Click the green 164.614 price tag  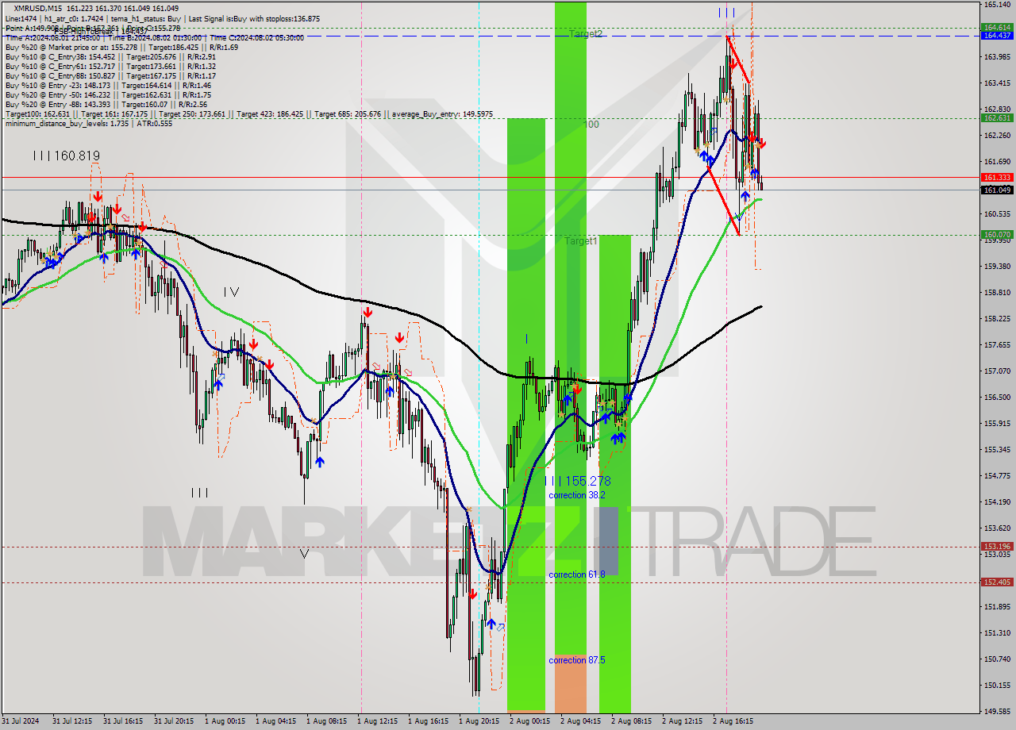(x=997, y=27)
